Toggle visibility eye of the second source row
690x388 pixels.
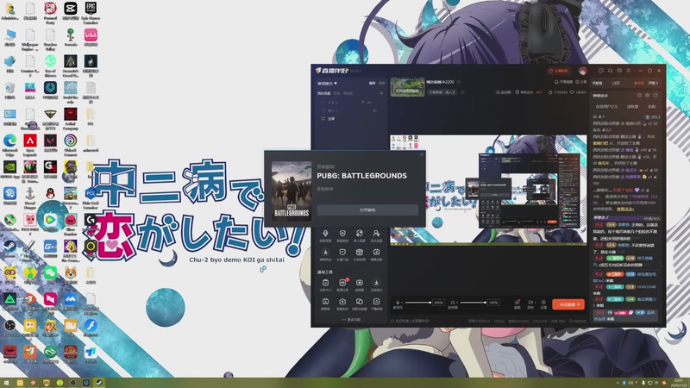(x=374, y=111)
